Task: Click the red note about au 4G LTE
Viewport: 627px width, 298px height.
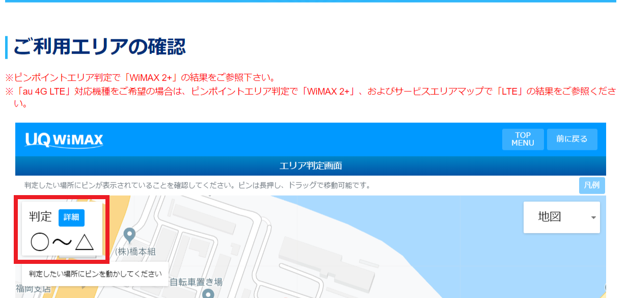Action: [x=311, y=98]
